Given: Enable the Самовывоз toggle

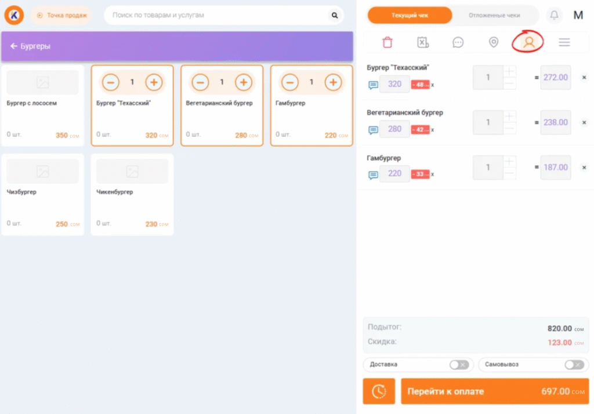Looking at the screenshot, I should 574,365.
